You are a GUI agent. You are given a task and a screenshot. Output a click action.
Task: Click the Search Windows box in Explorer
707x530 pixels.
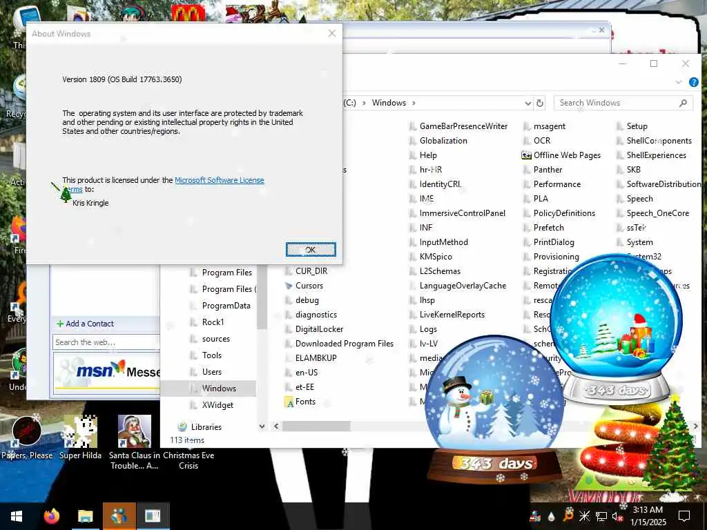(623, 103)
